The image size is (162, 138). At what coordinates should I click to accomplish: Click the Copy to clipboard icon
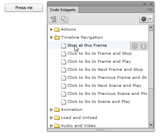coord(64,19)
